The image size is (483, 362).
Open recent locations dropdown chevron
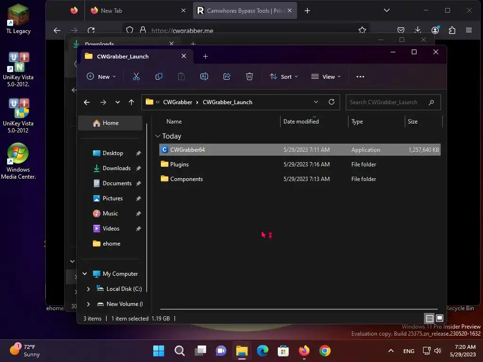pos(117,102)
